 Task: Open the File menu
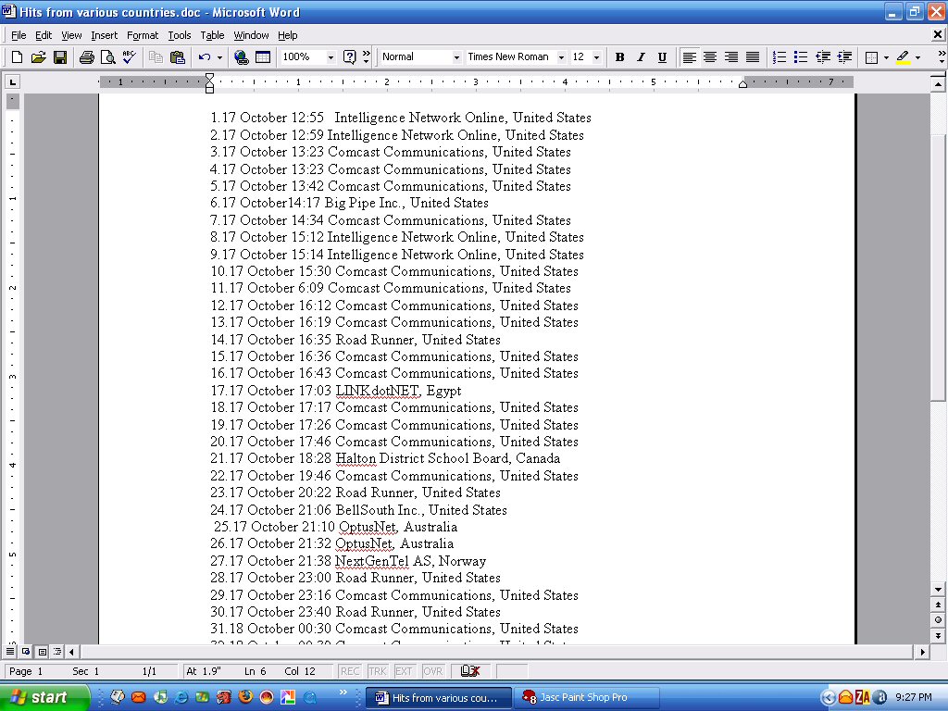click(19, 35)
